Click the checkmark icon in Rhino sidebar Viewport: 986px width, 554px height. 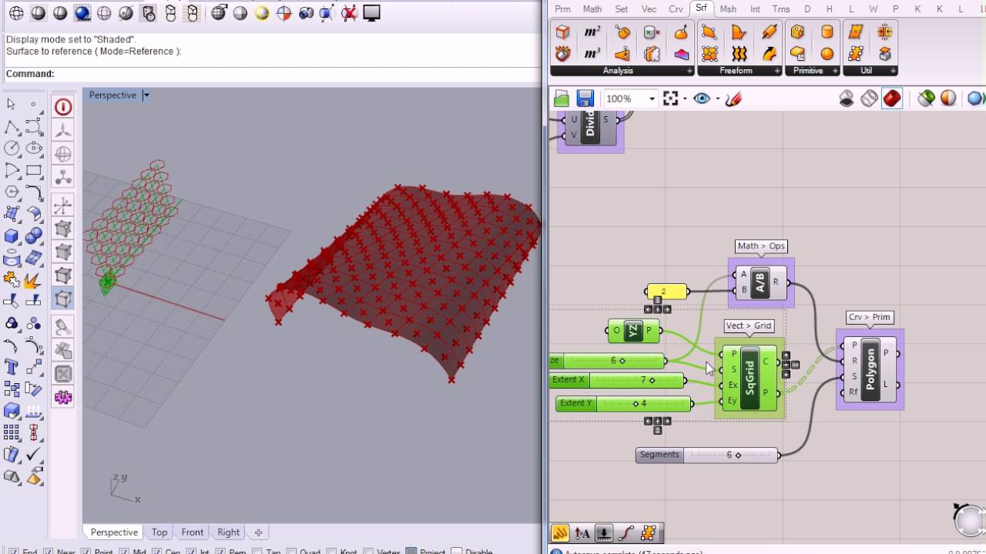(x=34, y=455)
